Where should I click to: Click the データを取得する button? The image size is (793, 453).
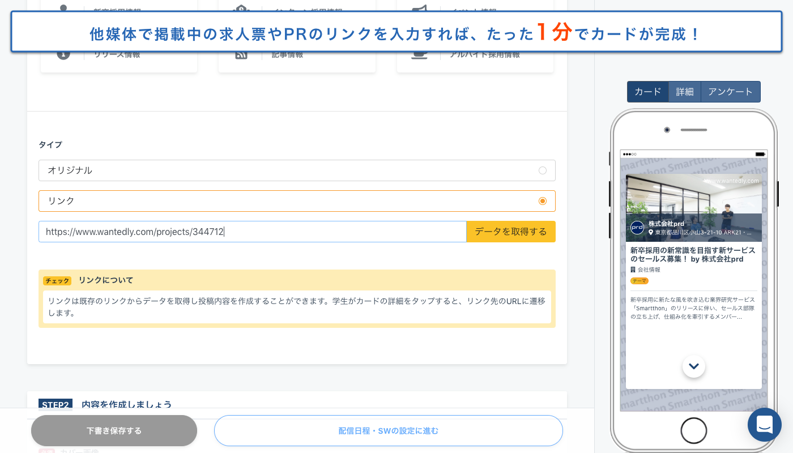click(x=510, y=232)
